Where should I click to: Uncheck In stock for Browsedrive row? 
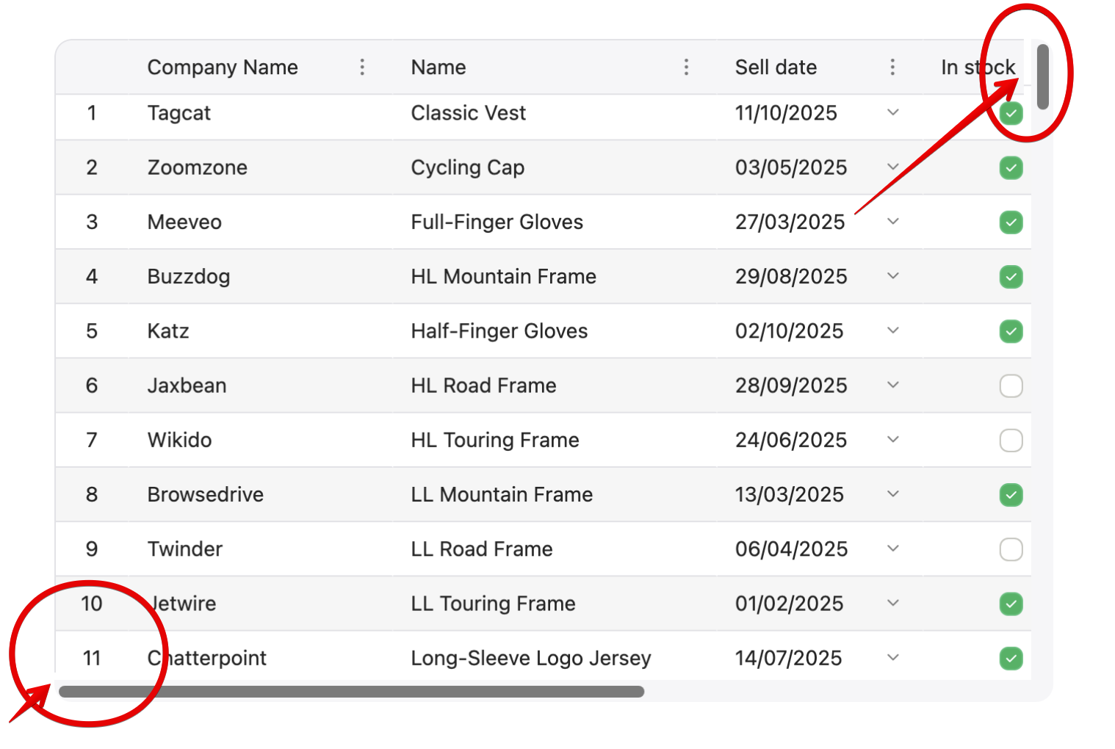pyautogui.click(x=1011, y=495)
